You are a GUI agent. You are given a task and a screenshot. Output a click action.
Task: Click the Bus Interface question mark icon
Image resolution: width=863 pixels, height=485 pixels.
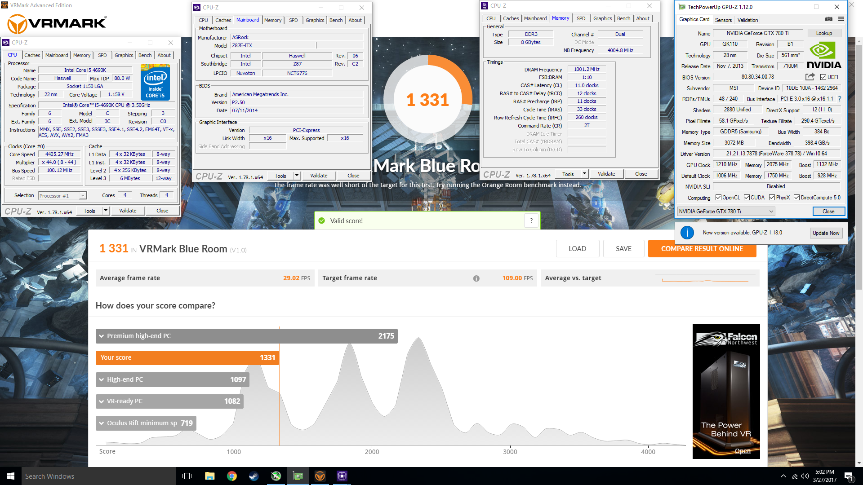point(839,99)
